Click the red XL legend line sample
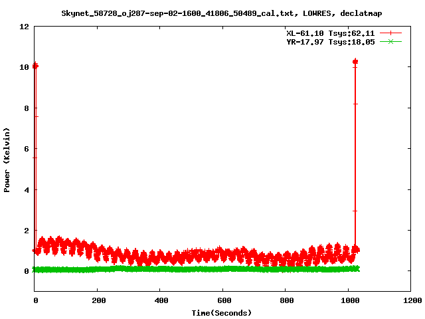The height and width of the screenshot is (319, 425). tap(390, 33)
